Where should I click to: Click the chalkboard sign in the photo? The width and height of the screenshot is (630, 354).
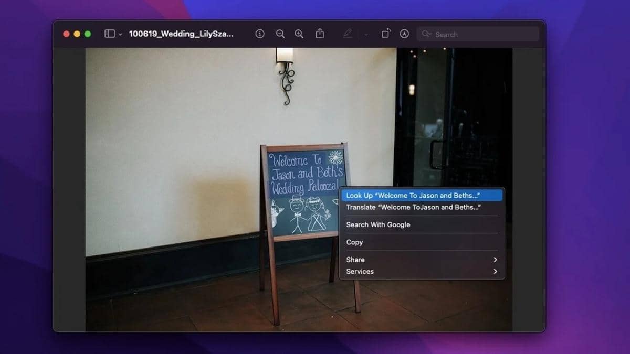pyautogui.click(x=304, y=193)
